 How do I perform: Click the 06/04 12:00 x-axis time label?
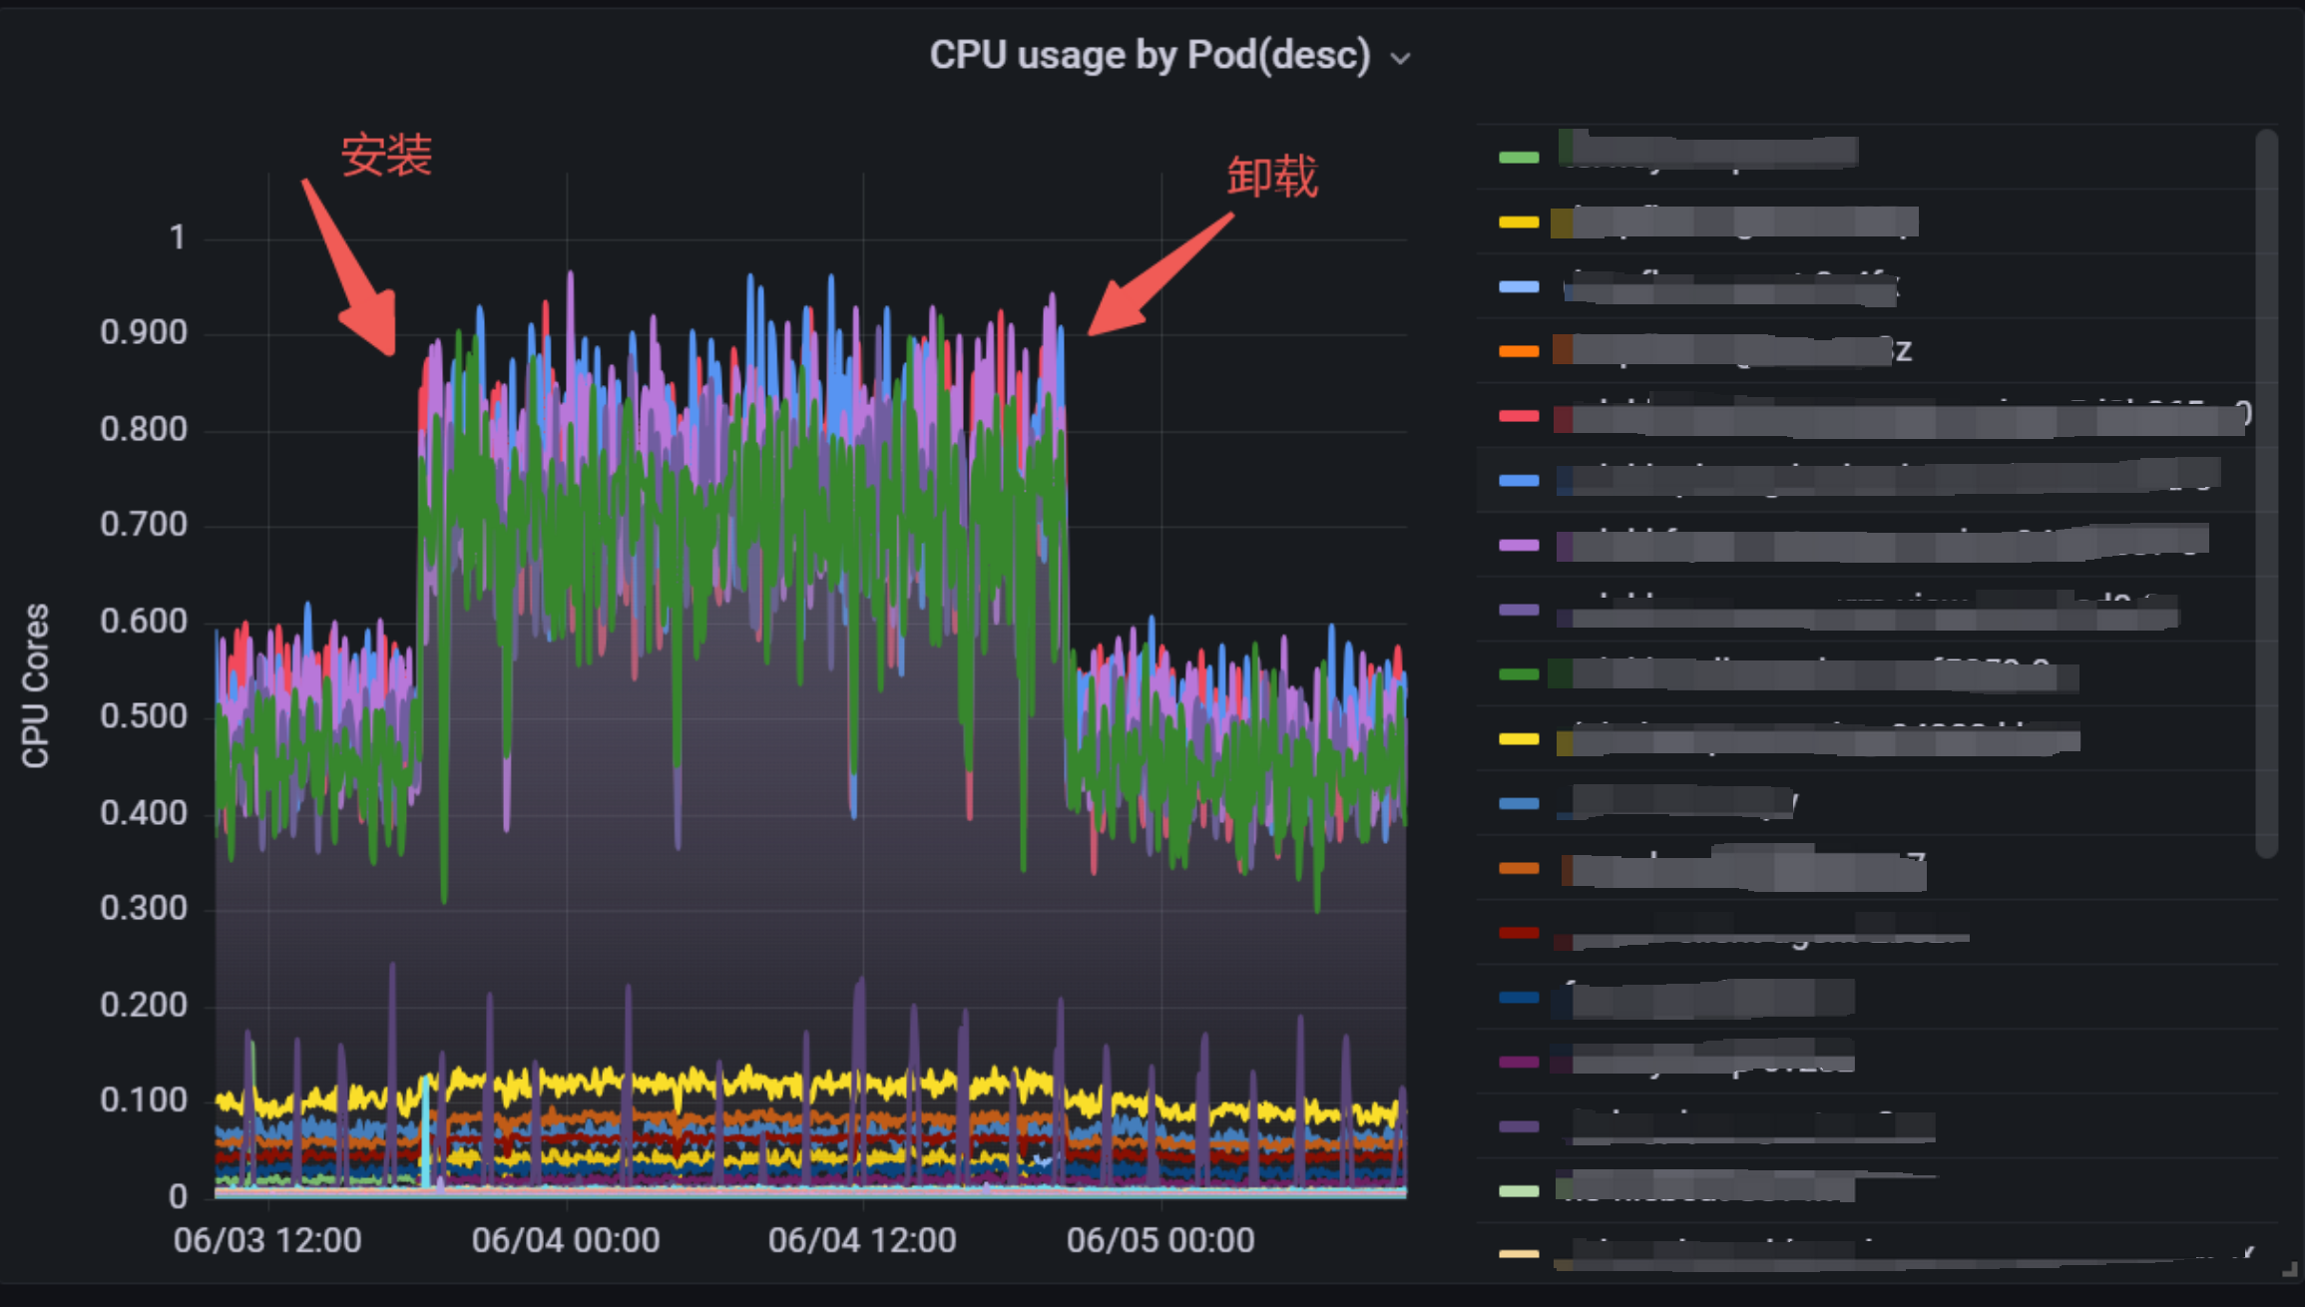click(x=862, y=1240)
